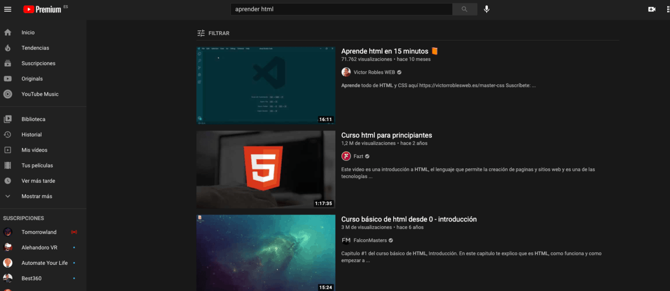Click Alehandoro VR channel avatar
670x291 pixels.
(8, 248)
